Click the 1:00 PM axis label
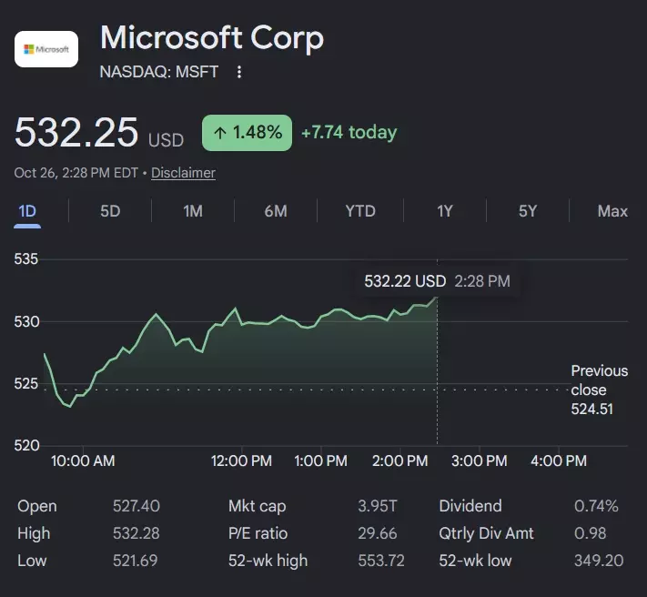647x597 pixels. (320, 460)
